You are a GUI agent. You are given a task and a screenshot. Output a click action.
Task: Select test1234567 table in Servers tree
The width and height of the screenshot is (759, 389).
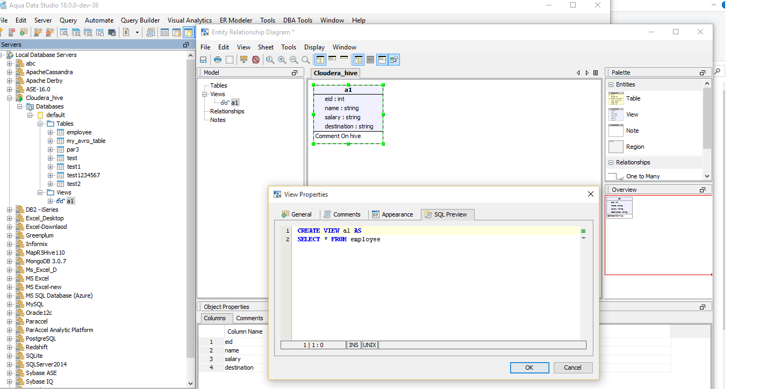click(83, 175)
